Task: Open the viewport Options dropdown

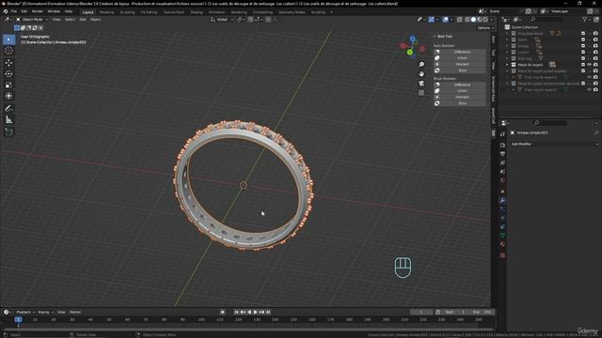Action: click(x=485, y=28)
